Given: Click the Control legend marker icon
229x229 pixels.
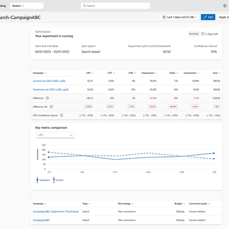Looking at the screenshot, I should [x=54, y=180].
